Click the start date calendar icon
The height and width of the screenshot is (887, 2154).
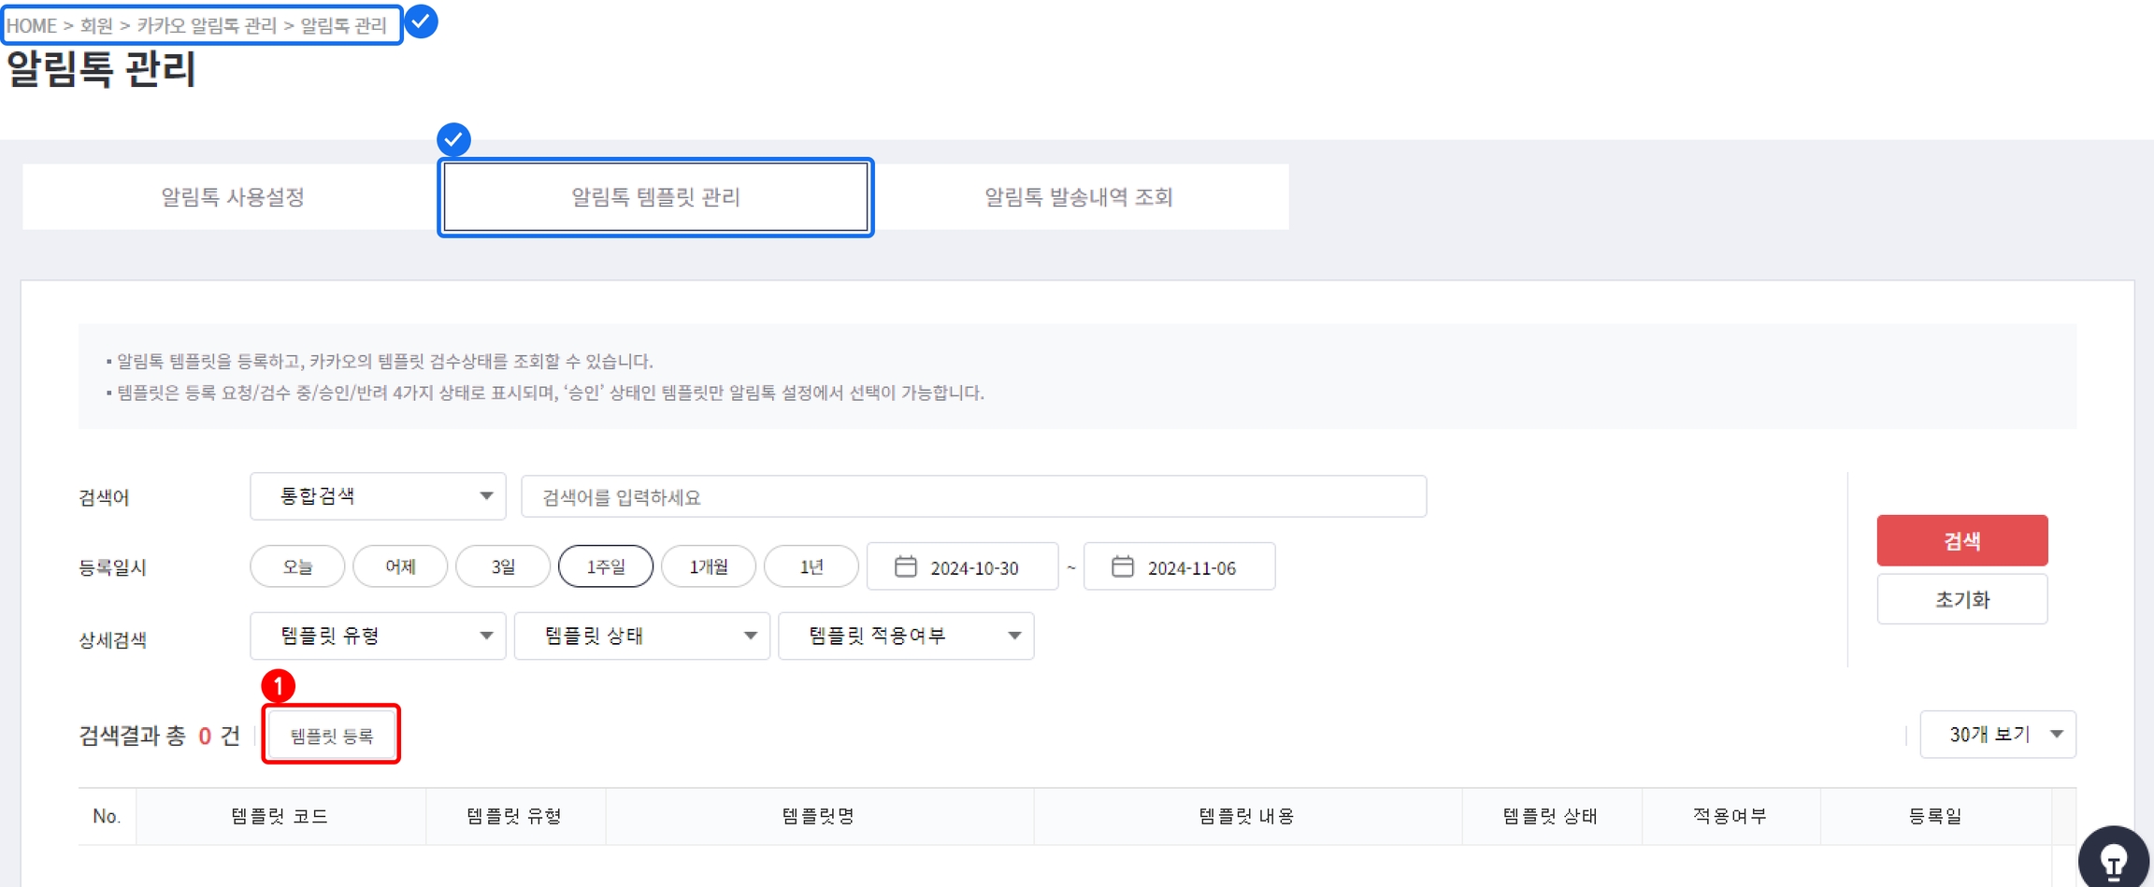[x=905, y=566]
